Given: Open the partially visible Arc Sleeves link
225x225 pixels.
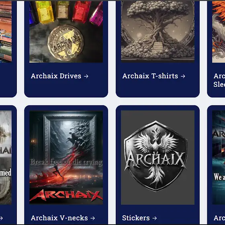Looking at the screenshot, I should 219,80.
